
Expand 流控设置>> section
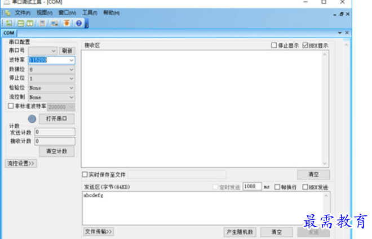21,163
